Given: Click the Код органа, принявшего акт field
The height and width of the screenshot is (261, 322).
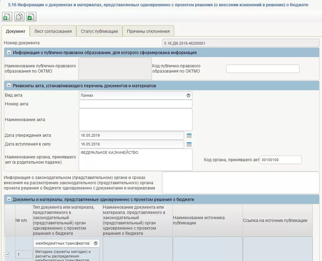Looking at the screenshot, I should [281, 160].
